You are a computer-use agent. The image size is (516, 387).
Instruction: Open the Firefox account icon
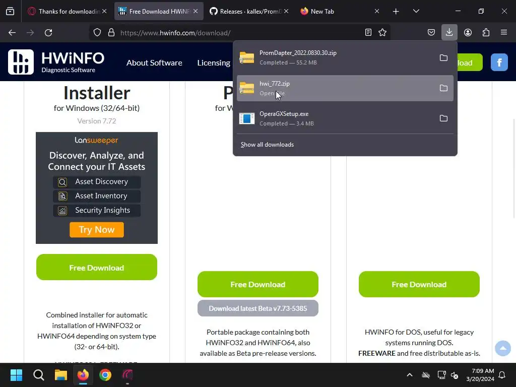(x=468, y=33)
